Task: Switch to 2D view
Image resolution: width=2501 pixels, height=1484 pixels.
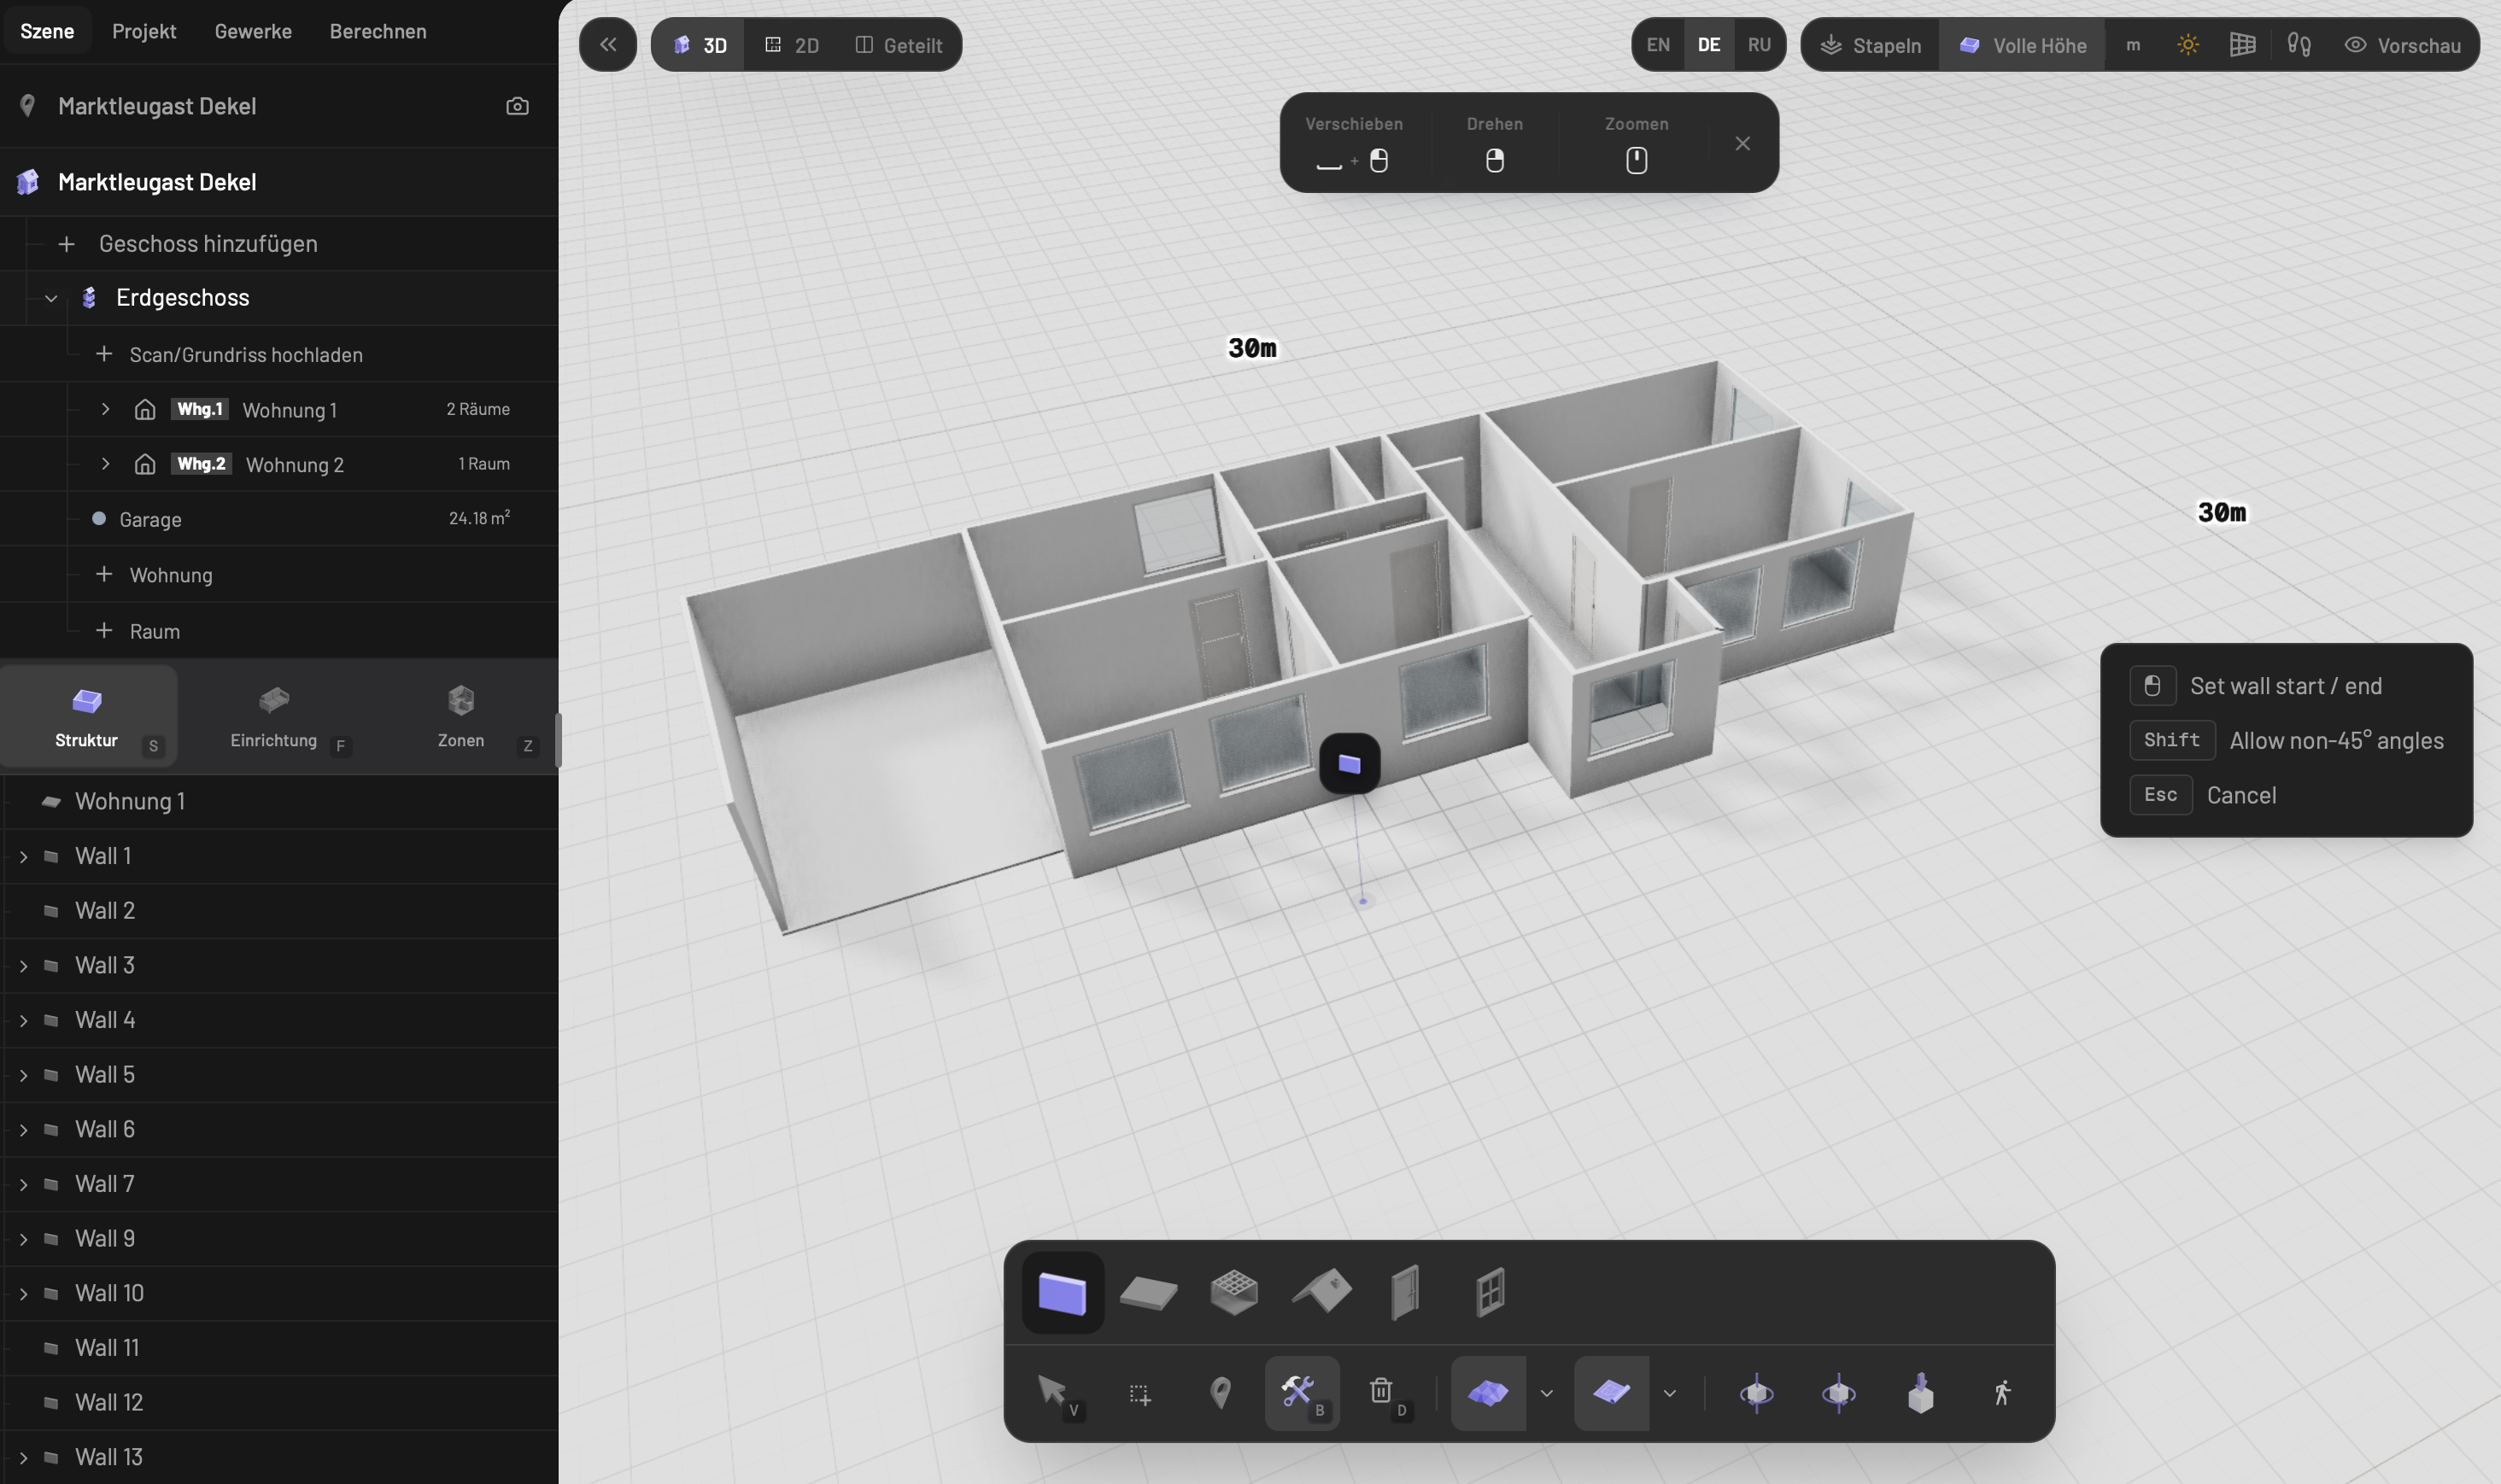Action: pos(791,45)
